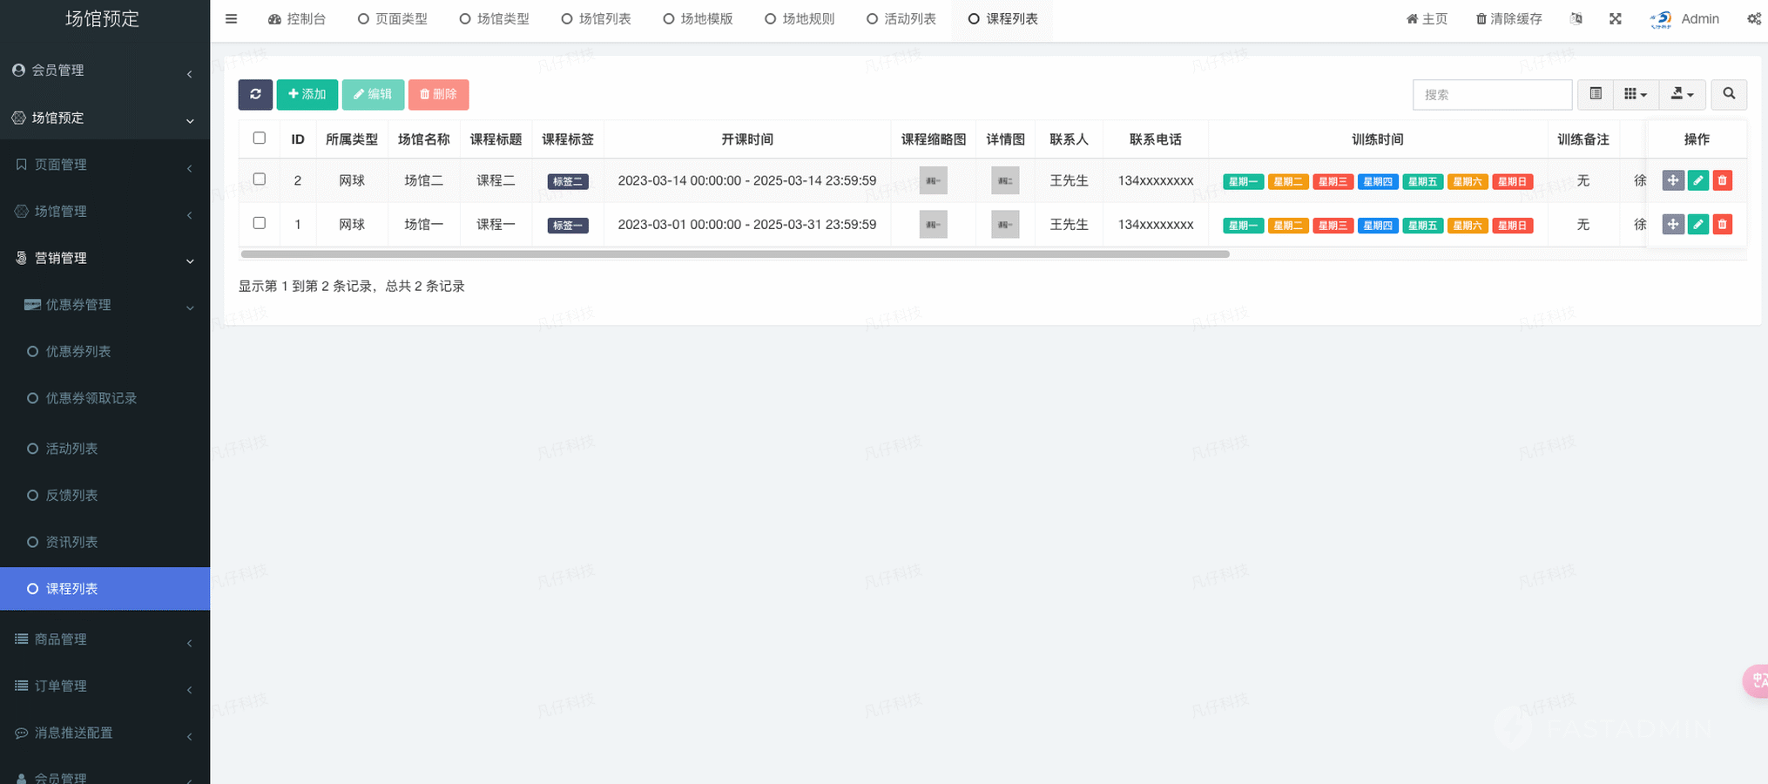1768x784 pixels.
Task: Click the red delete icon for course ID 2
Action: (x=1722, y=180)
